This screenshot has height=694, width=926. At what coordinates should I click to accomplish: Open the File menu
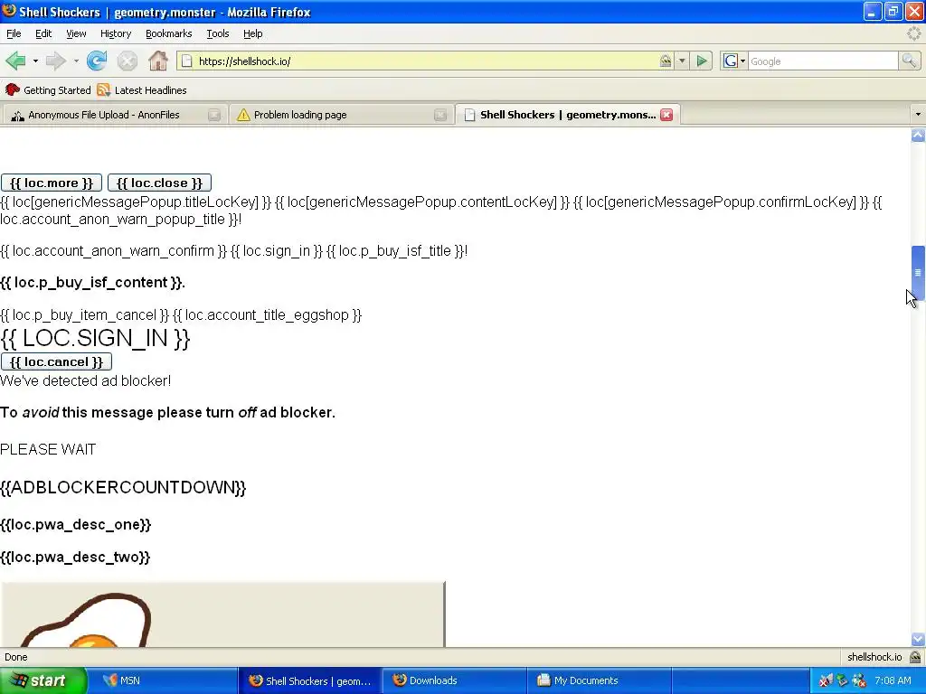coord(14,33)
